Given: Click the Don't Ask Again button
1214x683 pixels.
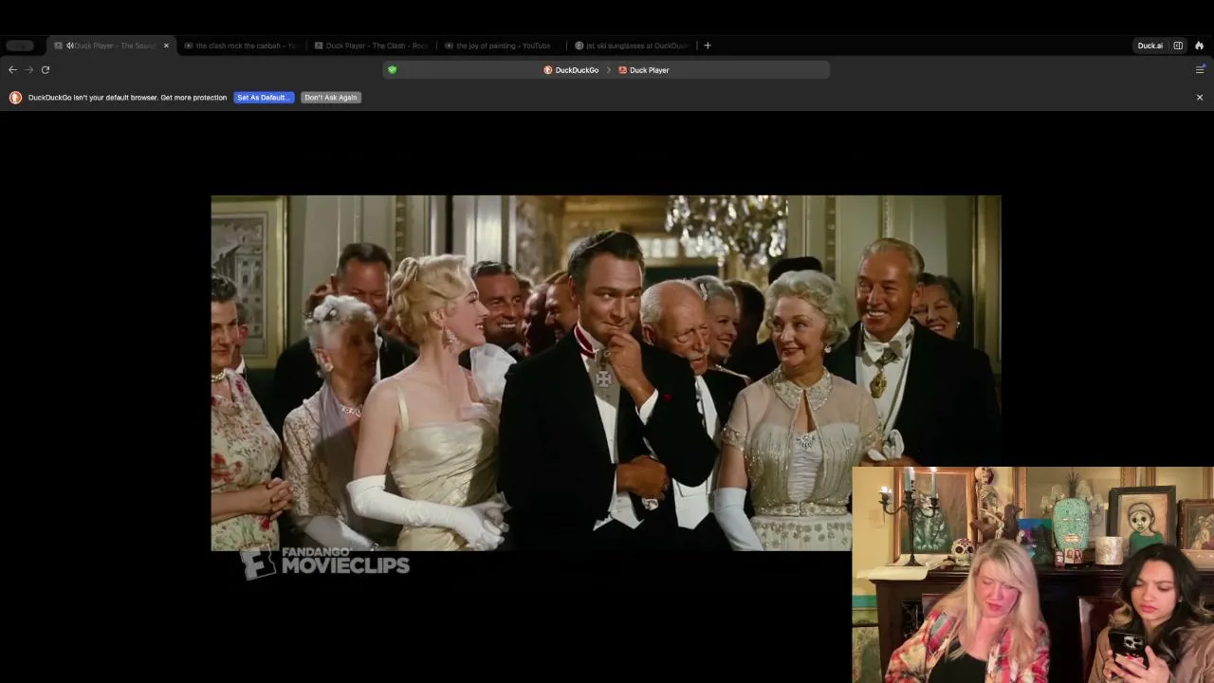Looking at the screenshot, I should click(x=331, y=98).
